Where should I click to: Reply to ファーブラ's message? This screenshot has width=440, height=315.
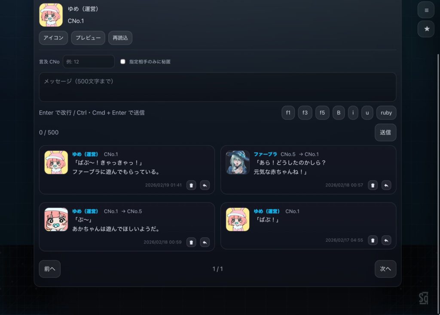(x=386, y=185)
